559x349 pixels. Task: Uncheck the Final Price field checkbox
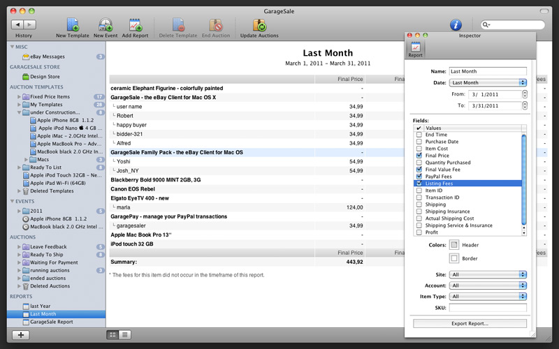419,155
